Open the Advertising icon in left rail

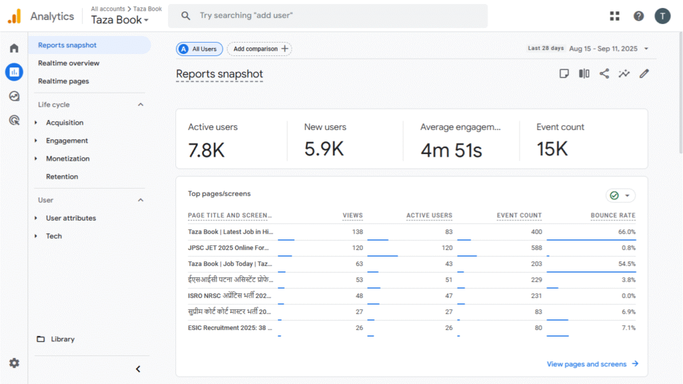pos(14,120)
